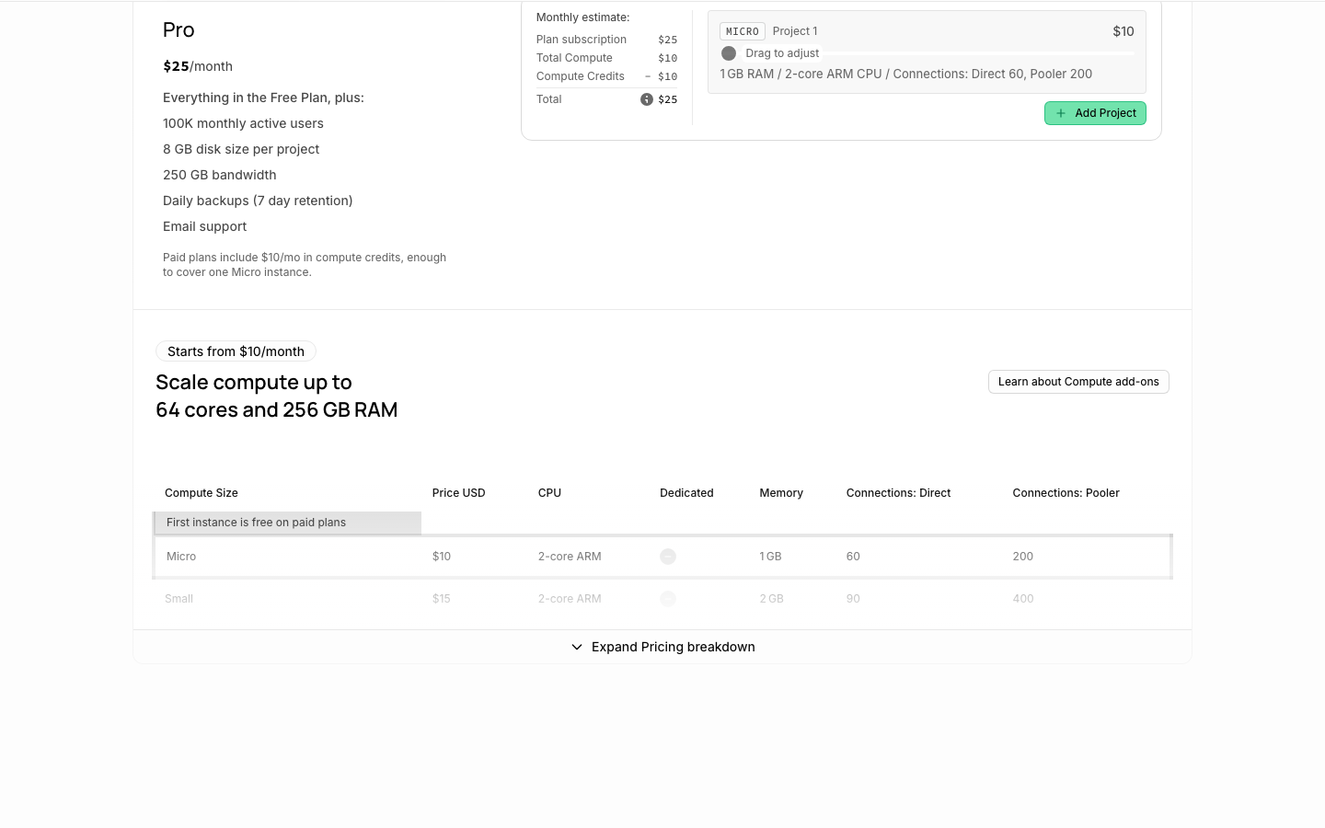This screenshot has height=828, width=1325.
Task: Click the Price USD column header
Action: coord(458,493)
